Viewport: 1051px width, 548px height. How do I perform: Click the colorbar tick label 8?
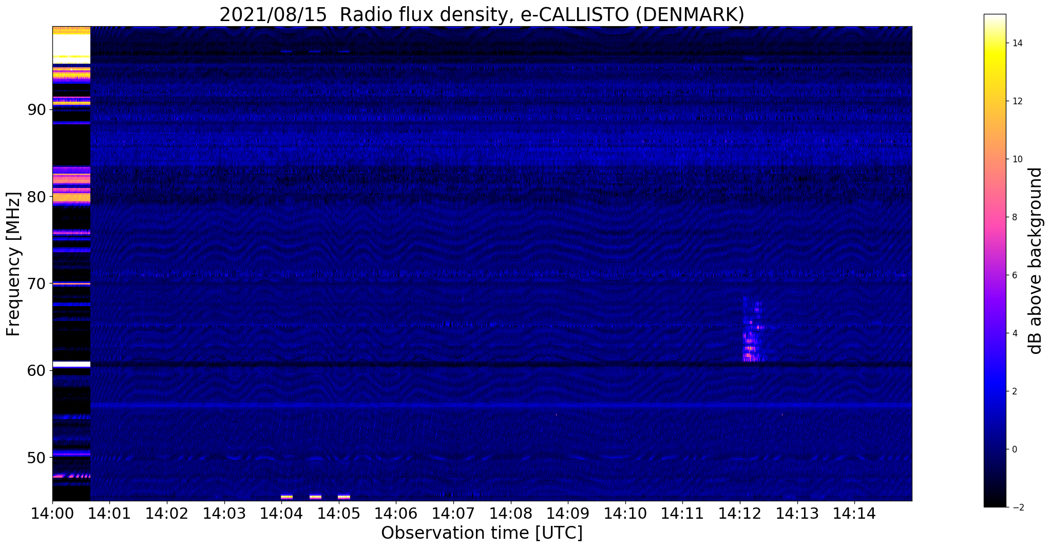[1014, 217]
